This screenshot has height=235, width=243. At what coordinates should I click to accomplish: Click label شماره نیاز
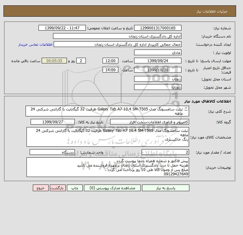click(222, 28)
